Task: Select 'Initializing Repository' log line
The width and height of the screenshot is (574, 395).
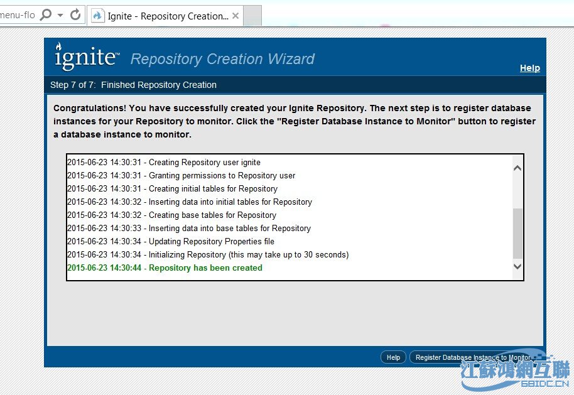Action: pyautogui.click(x=208, y=254)
